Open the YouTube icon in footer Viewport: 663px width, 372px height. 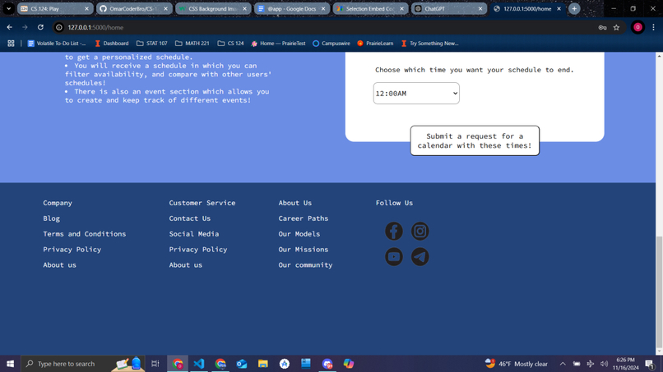click(x=394, y=257)
